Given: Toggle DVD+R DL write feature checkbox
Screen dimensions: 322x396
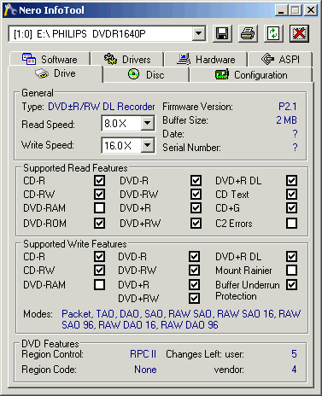Looking at the screenshot, I should point(291,256).
